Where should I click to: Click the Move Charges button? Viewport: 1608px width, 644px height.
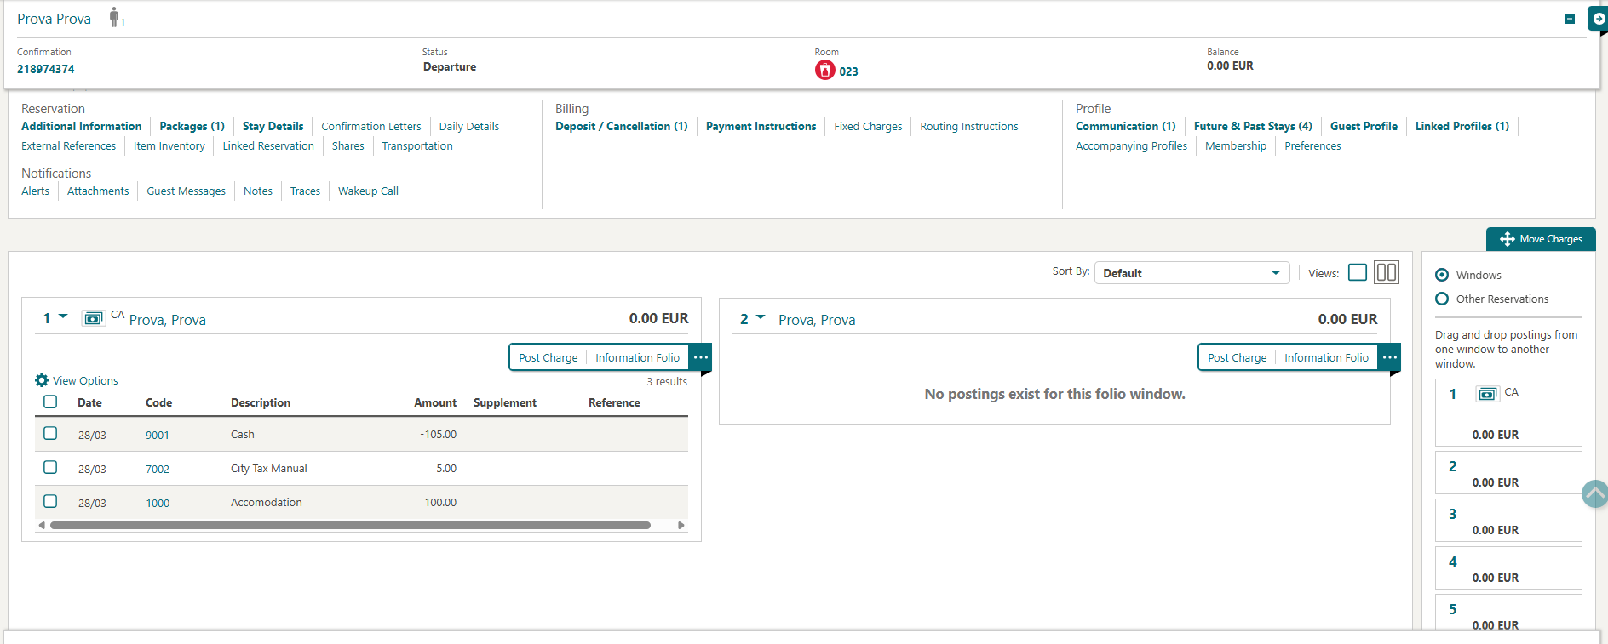click(1541, 239)
